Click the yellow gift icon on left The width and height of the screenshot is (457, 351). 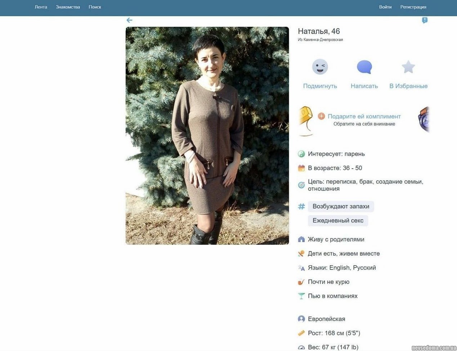305,120
